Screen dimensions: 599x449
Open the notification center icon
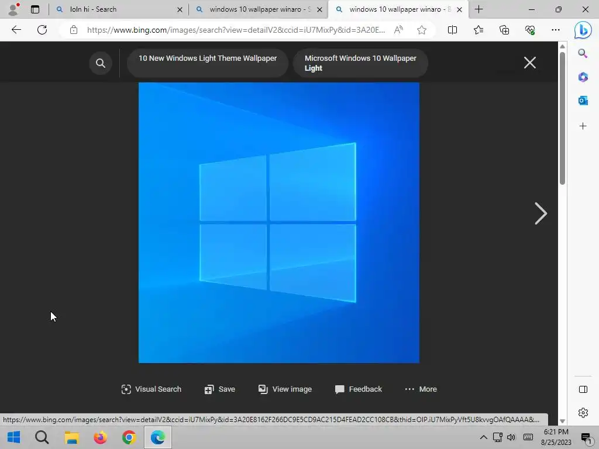[x=586, y=437]
